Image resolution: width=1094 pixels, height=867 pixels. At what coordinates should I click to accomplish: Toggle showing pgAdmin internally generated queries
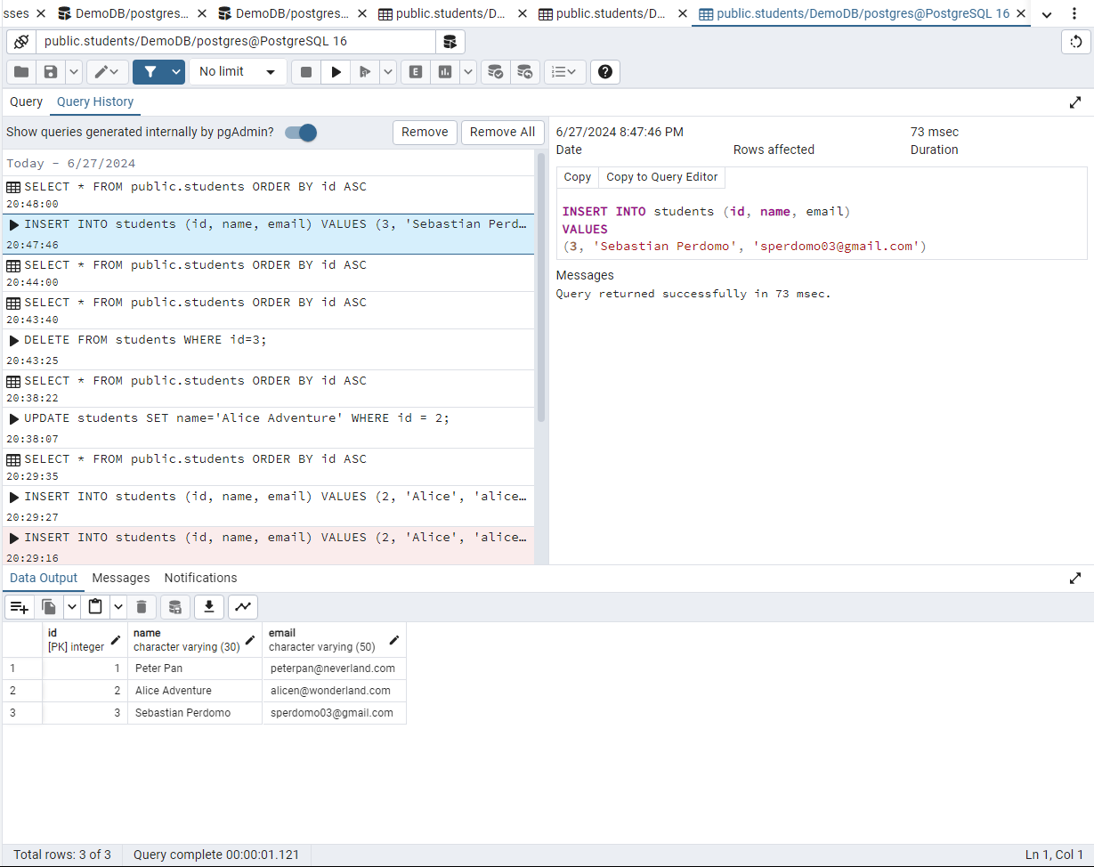tap(301, 133)
